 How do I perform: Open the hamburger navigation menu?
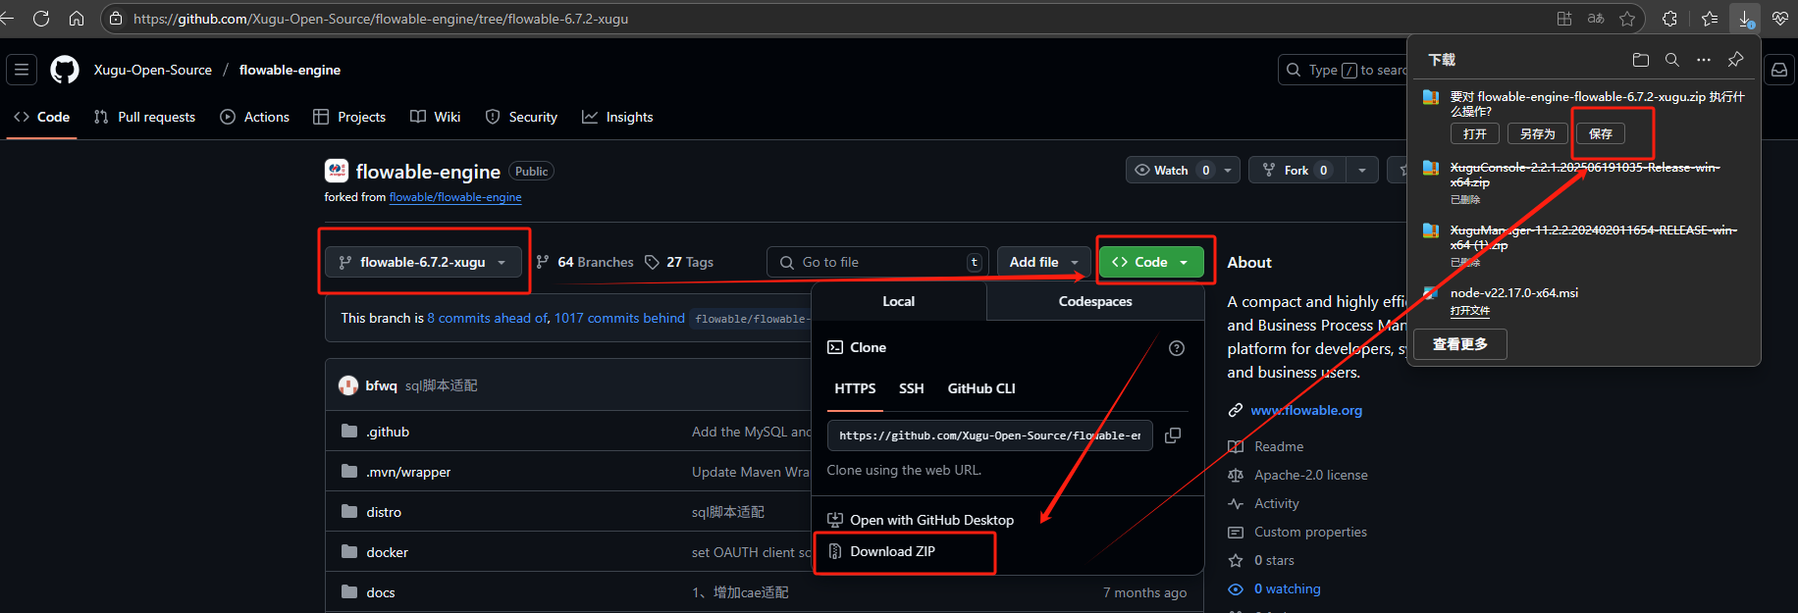click(x=22, y=70)
